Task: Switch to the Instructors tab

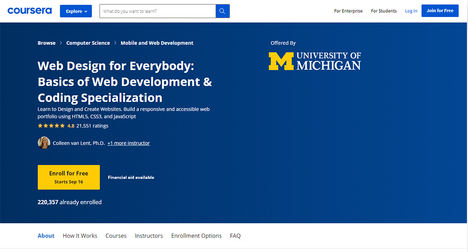Action: pyautogui.click(x=148, y=235)
